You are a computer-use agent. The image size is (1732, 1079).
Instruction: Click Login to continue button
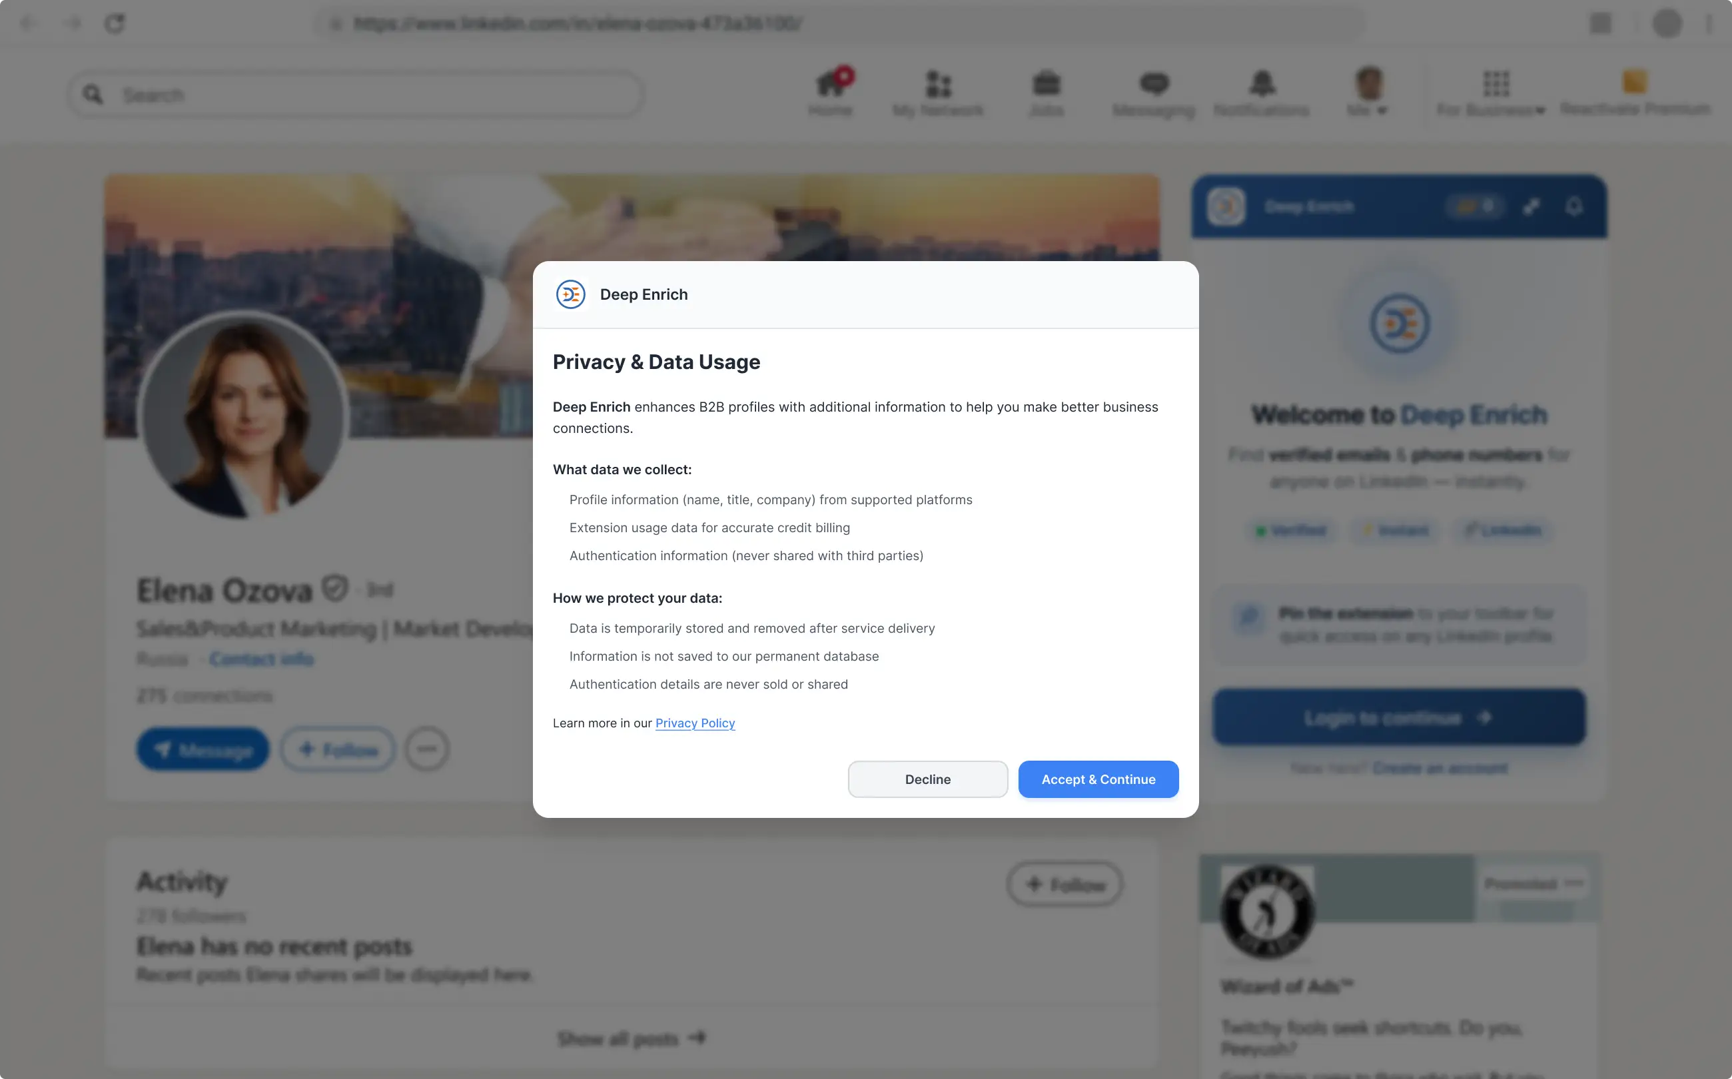[1400, 717]
